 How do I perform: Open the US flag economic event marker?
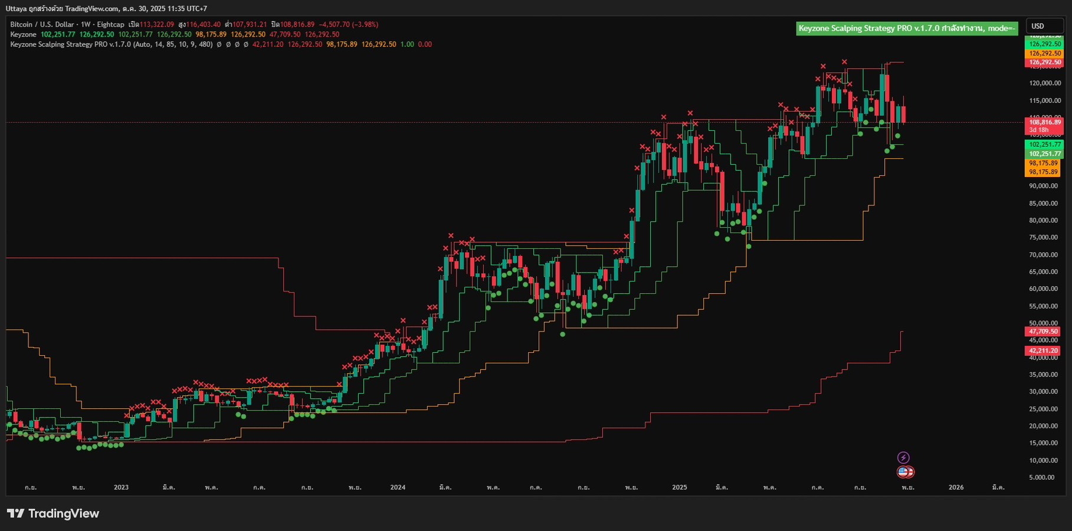pyautogui.click(x=905, y=472)
